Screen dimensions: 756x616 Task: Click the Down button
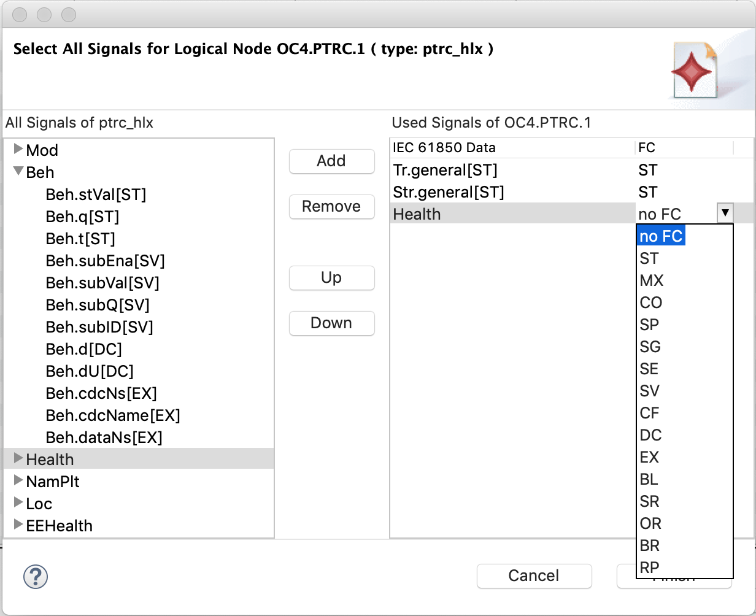point(331,323)
